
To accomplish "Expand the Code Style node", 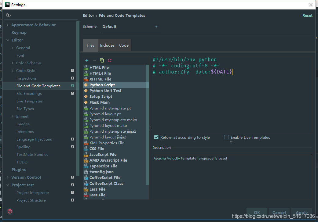I will tap(12, 71).
